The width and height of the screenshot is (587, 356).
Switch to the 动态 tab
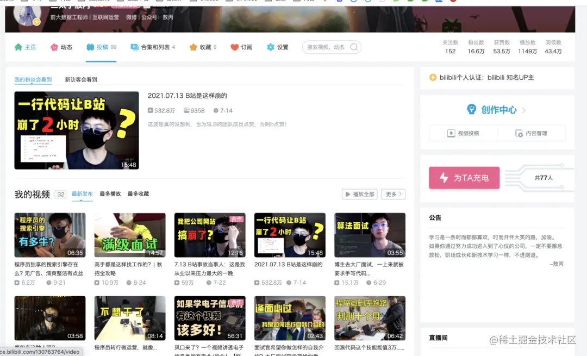coord(61,47)
